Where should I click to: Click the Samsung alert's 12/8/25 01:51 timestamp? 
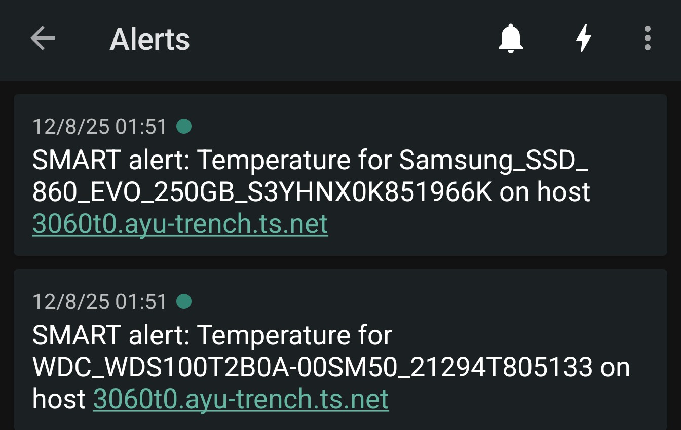click(x=100, y=127)
